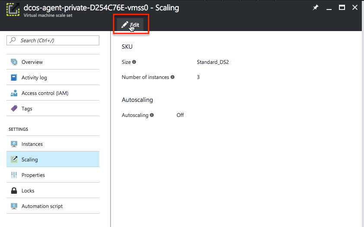This screenshot has height=227, width=364.
Task: Maximize the Scaling blade
Action: click(x=342, y=8)
